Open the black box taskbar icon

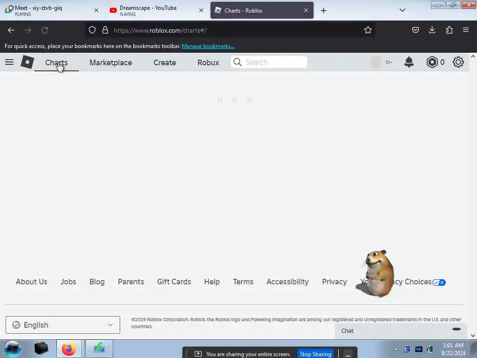pos(41,349)
